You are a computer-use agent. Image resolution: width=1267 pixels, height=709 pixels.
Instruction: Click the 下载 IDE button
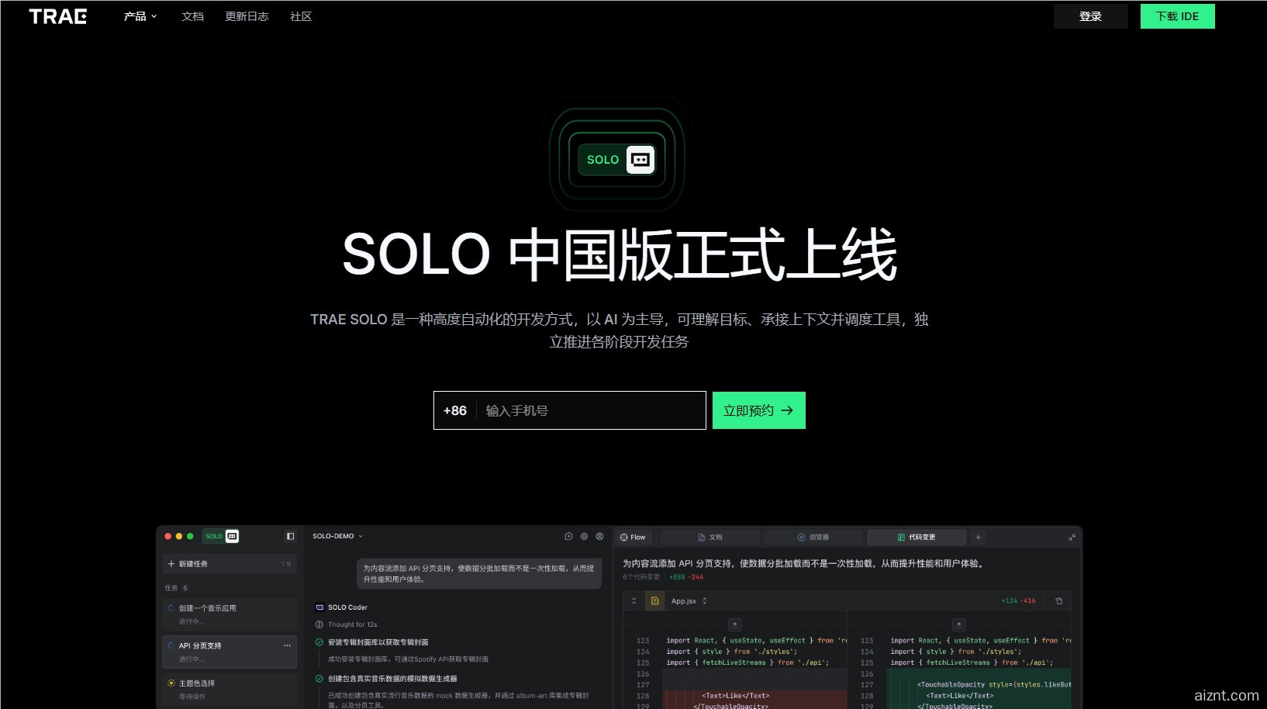[x=1177, y=16]
